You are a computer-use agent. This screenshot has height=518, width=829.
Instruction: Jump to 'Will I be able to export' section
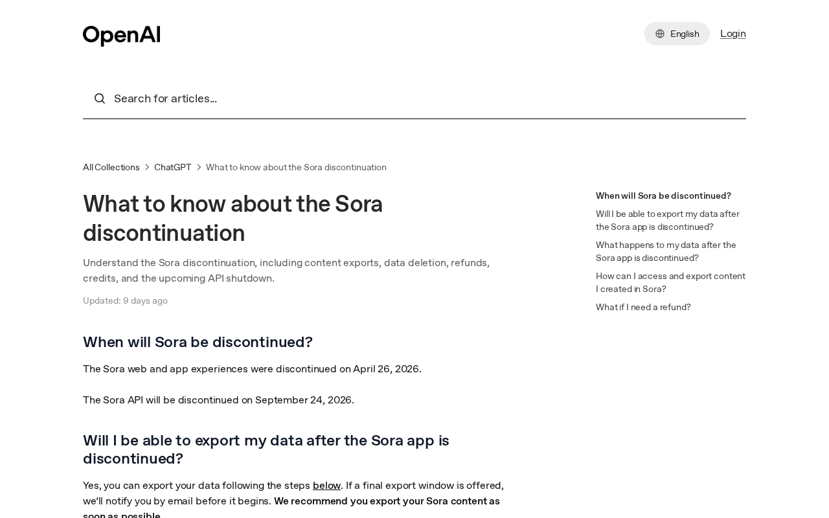click(667, 220)
